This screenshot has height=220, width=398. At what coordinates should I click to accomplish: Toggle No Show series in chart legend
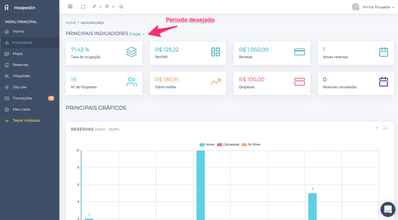click(x=251, y=145)
